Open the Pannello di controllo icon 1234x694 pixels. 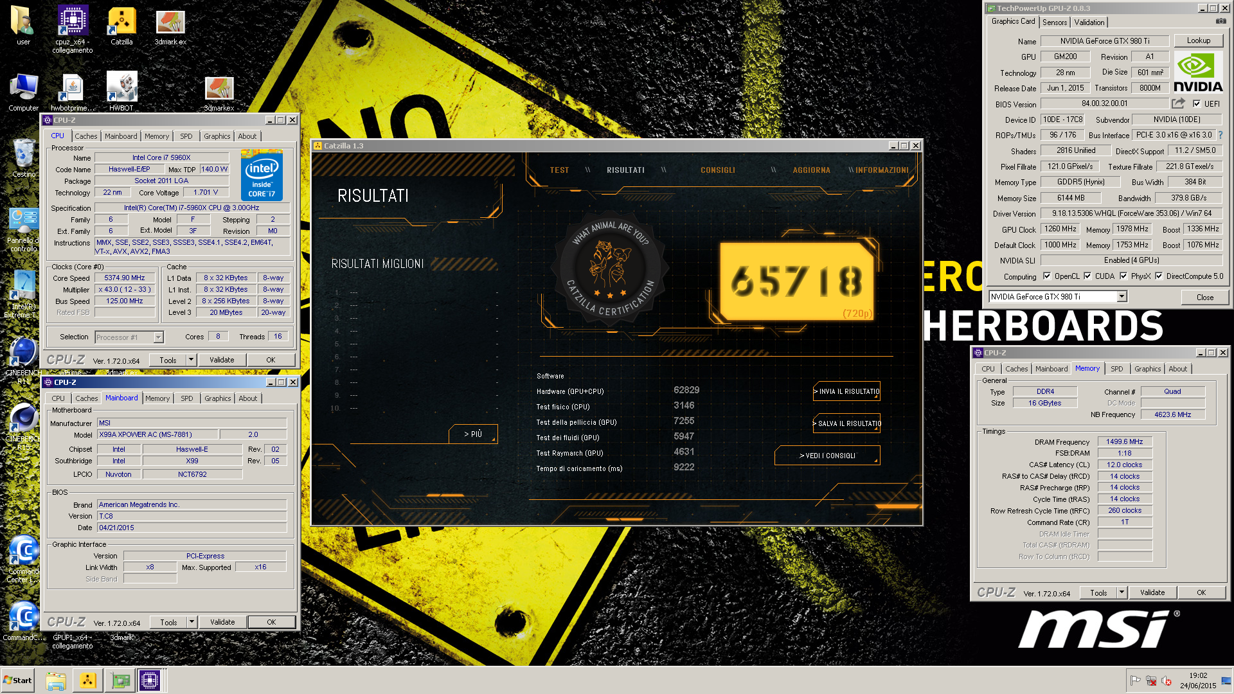24,230
